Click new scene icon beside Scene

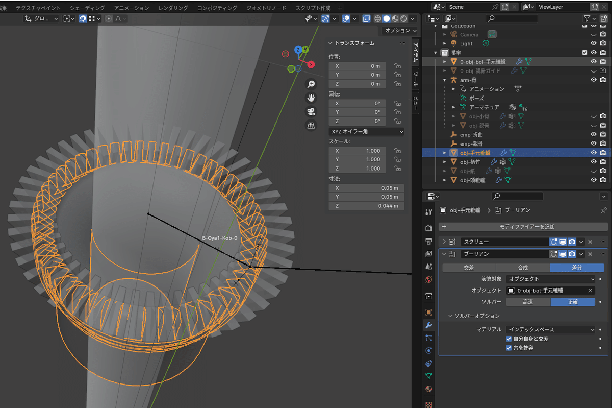505,7
